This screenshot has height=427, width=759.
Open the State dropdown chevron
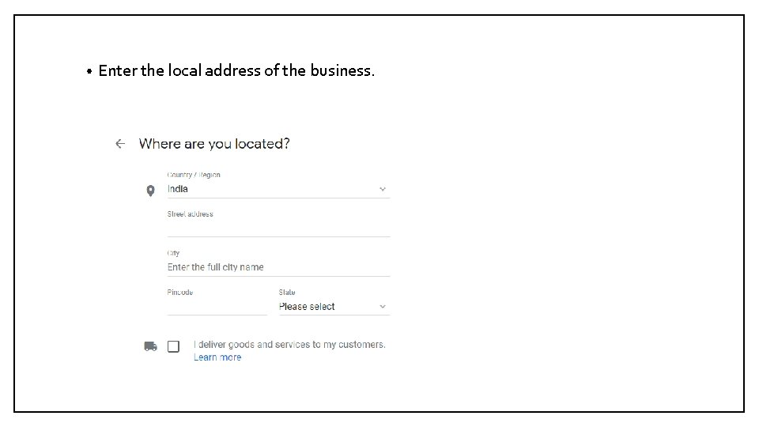coord(383,307)
